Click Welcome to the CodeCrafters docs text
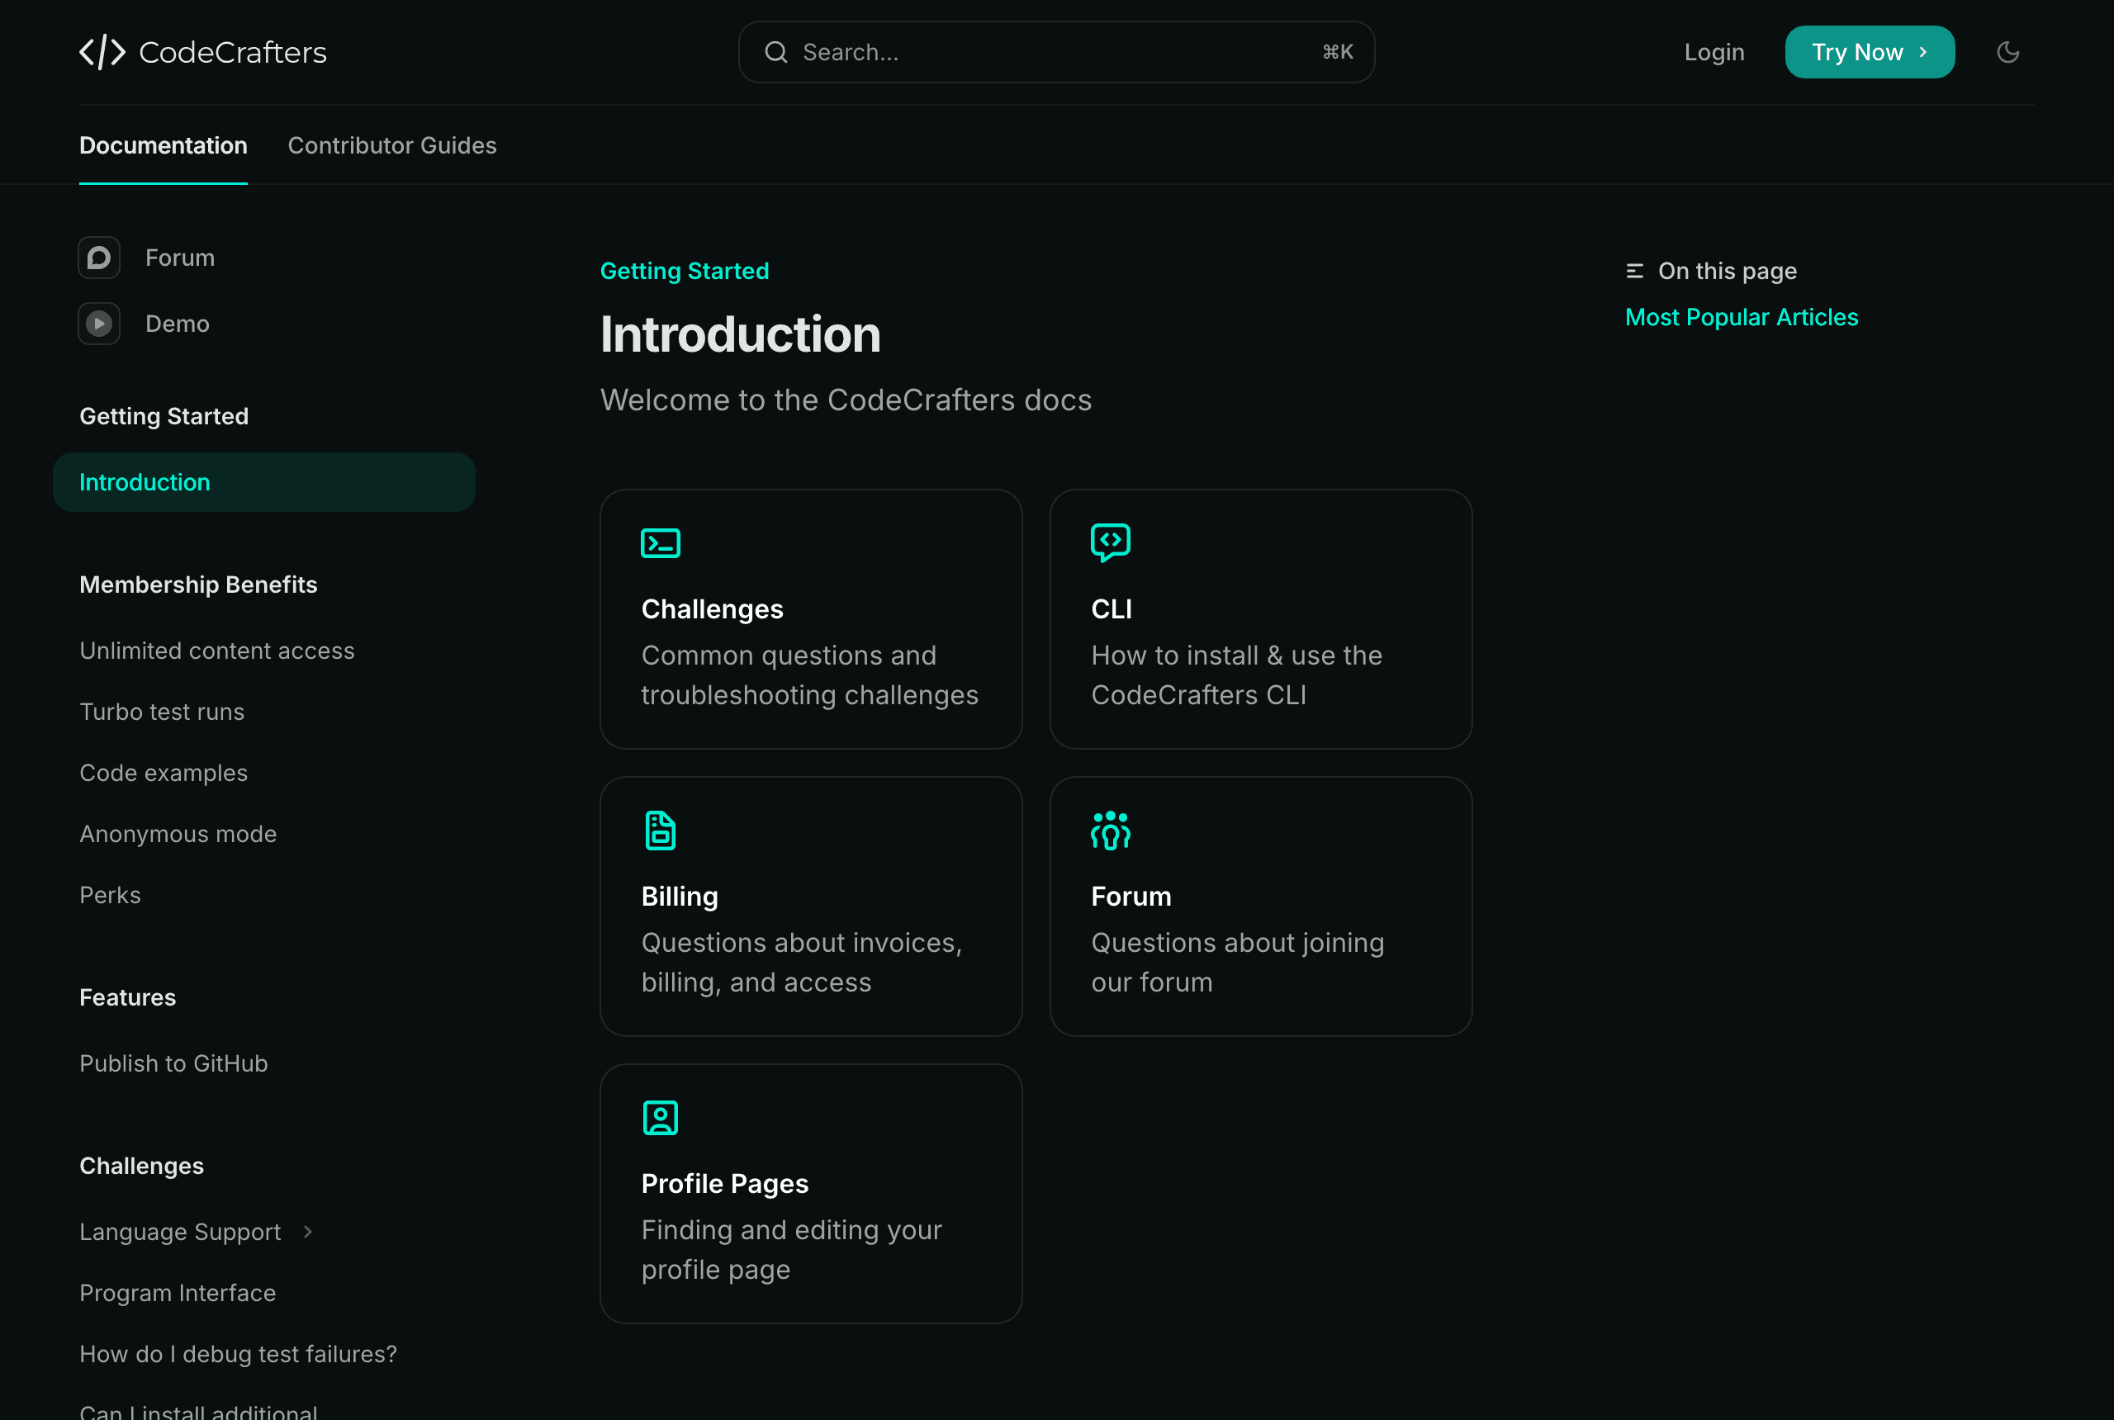 846,400
